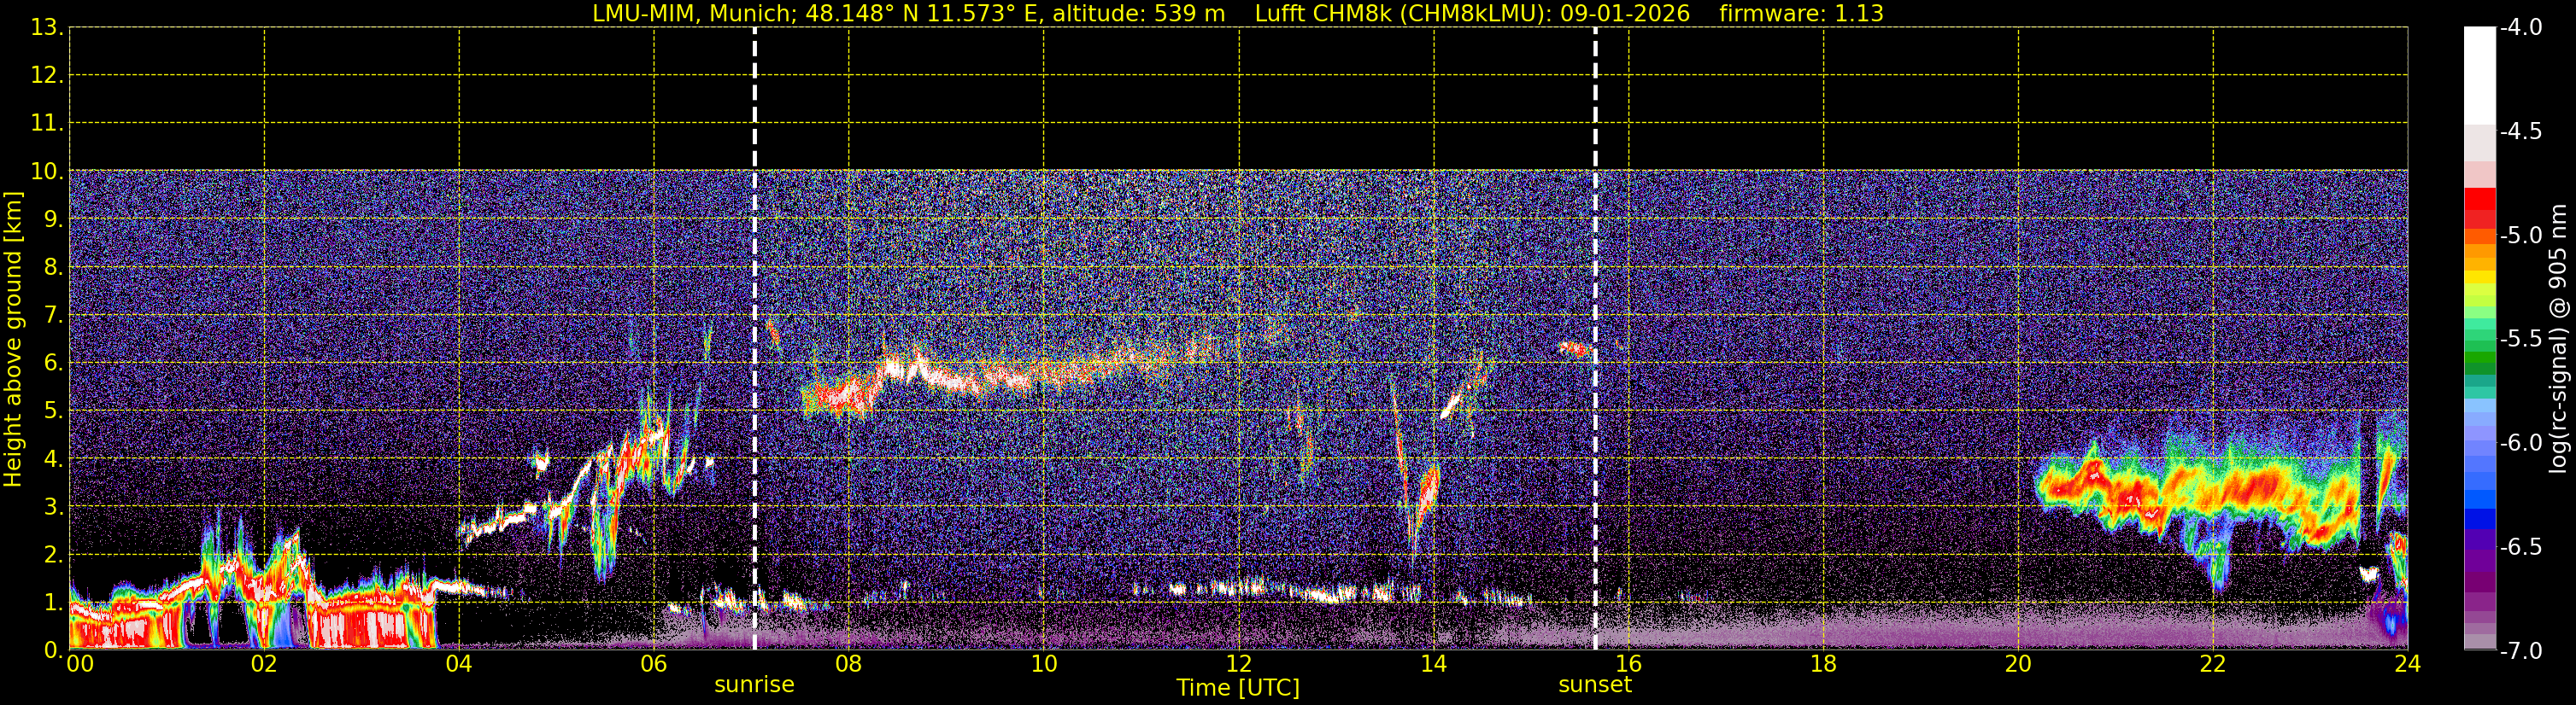
Task: Click the '13.' height axis tick label
Action: [x=48, y=28]
